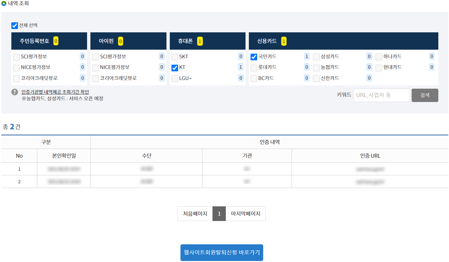Uncheck the 전체 선택 checkbox
Image resolution: width=449 pixels, height=262 pixels.
coord(15,26)
